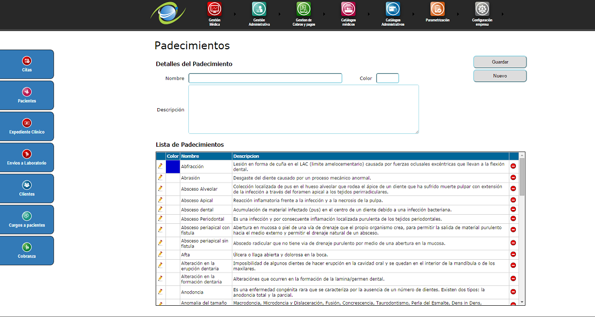
Task: Click the Descripción text area
Action: [303, 109]
